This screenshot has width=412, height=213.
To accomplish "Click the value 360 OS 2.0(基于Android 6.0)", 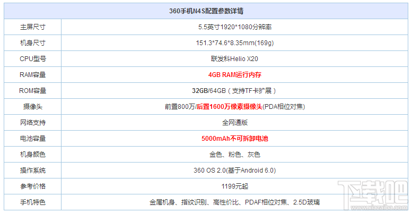I will 235,171.
